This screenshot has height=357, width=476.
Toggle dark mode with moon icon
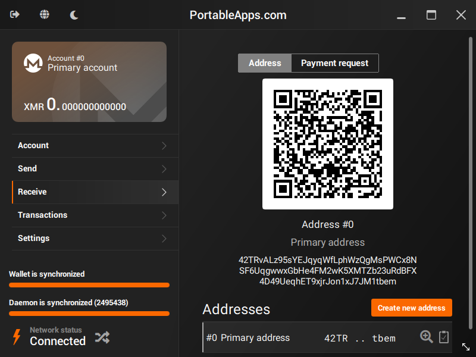point(74,15)
